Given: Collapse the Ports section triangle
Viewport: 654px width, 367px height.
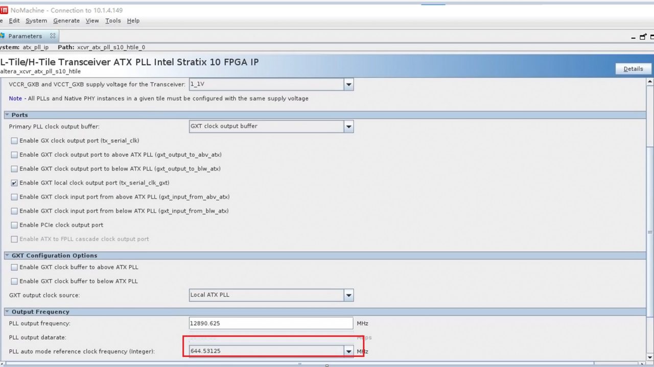Looking at the screenshot, I should pyautogui.click(x=7, y=115).
